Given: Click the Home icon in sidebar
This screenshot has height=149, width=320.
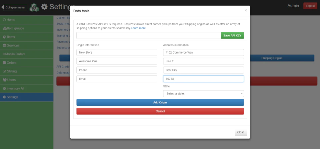Looking at the screenshot, I should [4, 20].
